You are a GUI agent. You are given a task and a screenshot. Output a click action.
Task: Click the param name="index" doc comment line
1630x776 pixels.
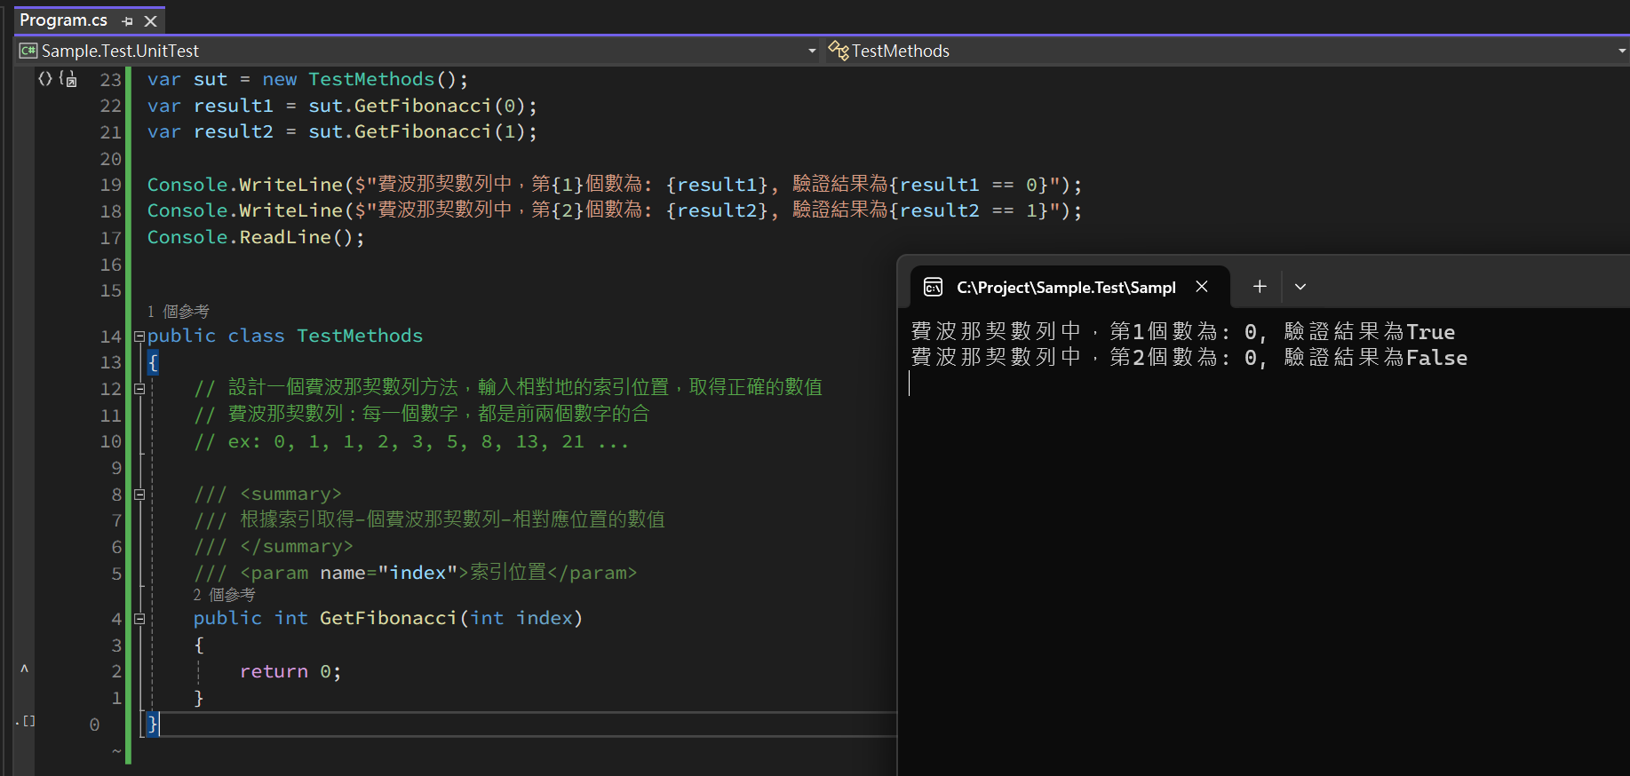pyautogui.click(x=416, y=573)
